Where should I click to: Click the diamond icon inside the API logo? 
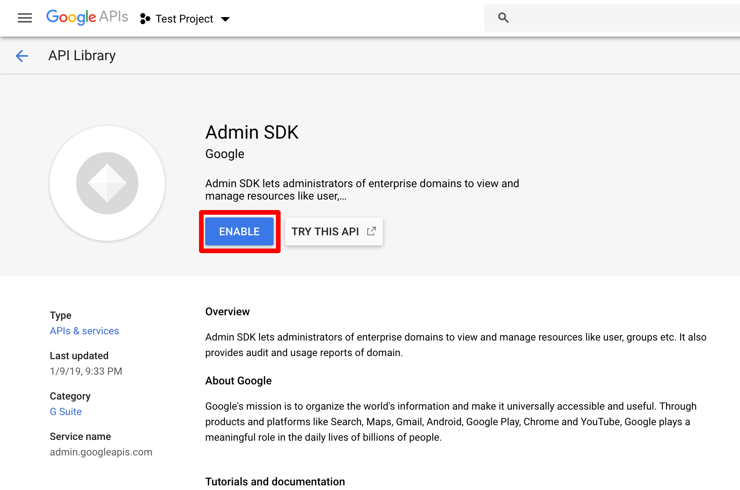107,183
